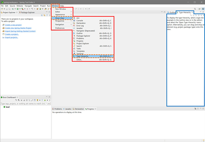Open the New Java Class dropdown arrow
205x142 pixels.
point(43,9)
